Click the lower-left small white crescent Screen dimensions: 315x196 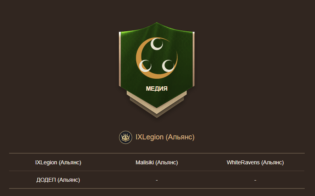(x=145, y=66)
